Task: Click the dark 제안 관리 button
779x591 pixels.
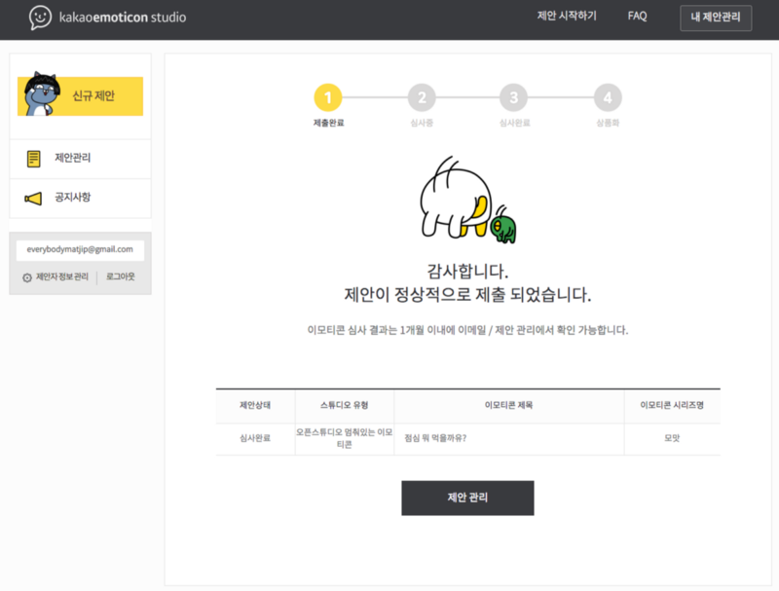Action: pos(467,498)
